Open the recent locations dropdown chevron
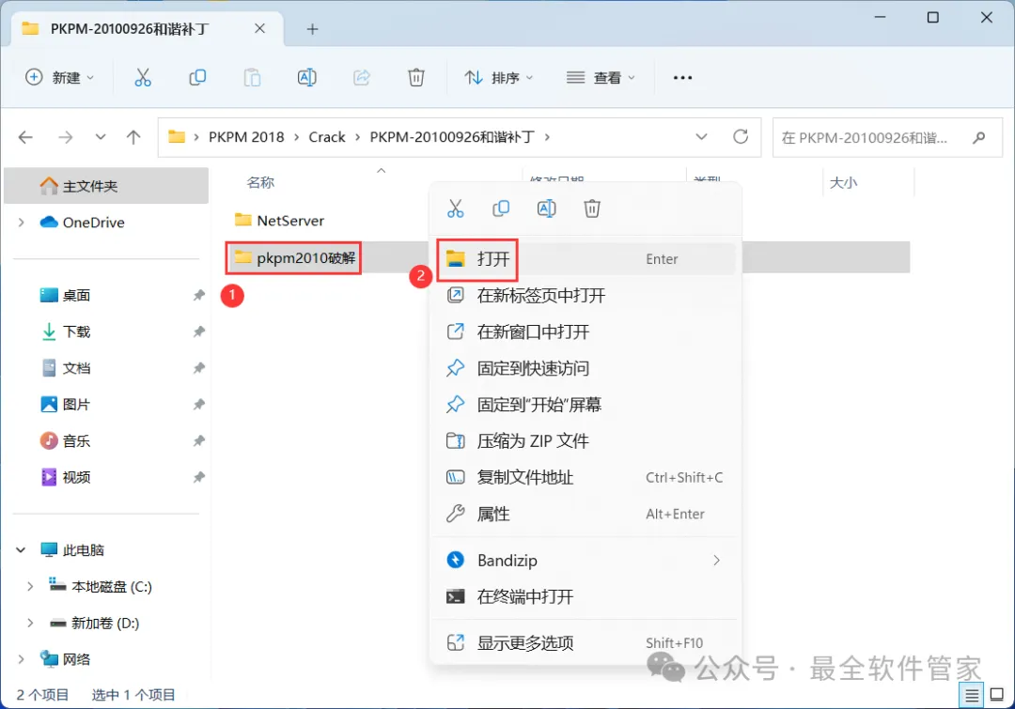This screenshot has width=1015, height=709. pyautogui.click(x=101, y=137)
